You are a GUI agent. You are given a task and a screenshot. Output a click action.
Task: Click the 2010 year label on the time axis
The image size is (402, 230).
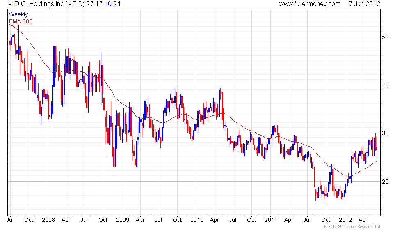[197, 220]
